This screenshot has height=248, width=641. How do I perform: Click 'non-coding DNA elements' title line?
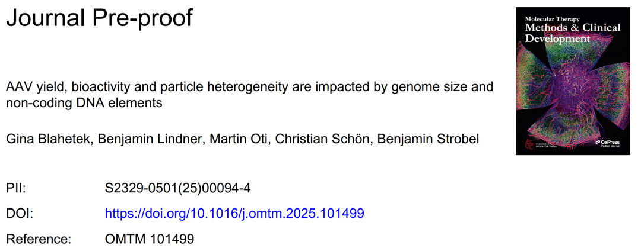pyautogui.click(x=84, y=103)
